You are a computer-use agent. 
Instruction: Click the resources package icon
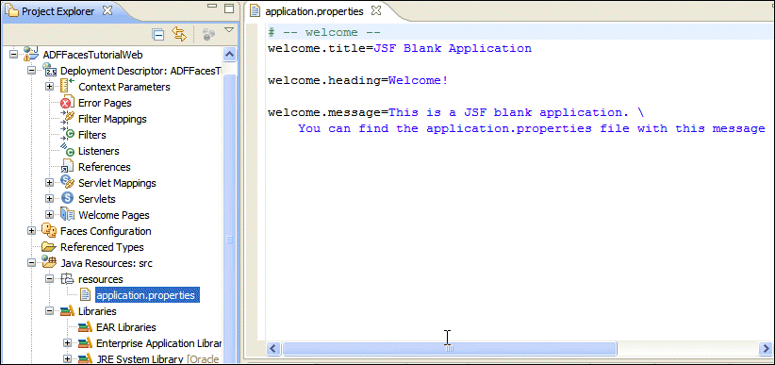point(67,279)
